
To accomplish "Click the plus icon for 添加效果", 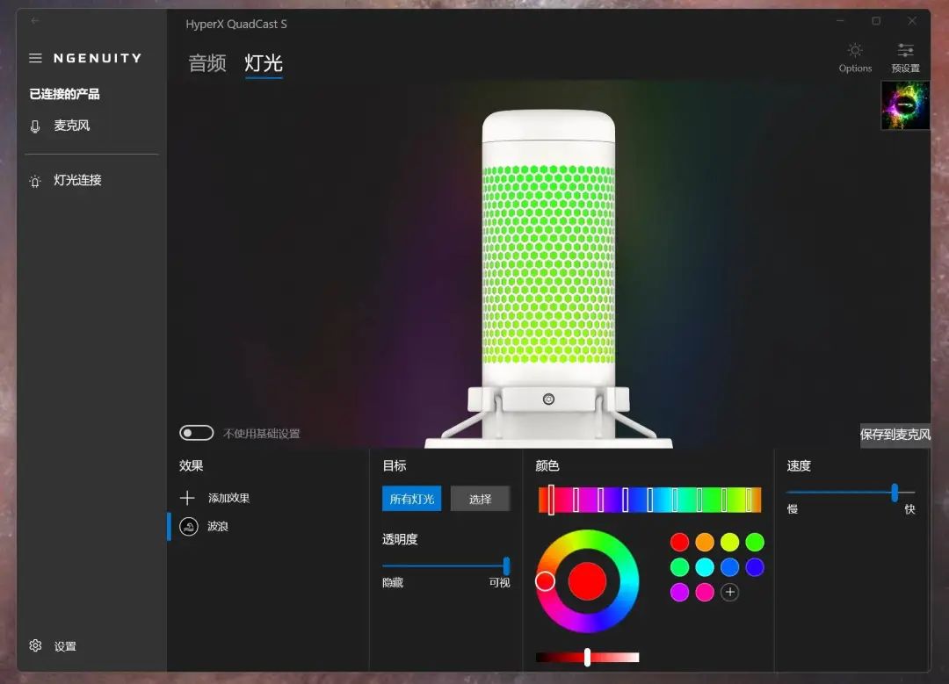I will [x=187, y=498].
